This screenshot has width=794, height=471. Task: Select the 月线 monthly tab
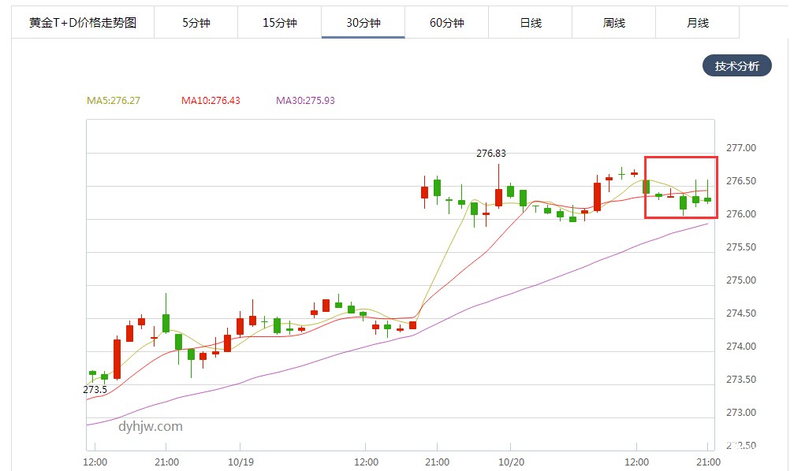coord(697,23)
